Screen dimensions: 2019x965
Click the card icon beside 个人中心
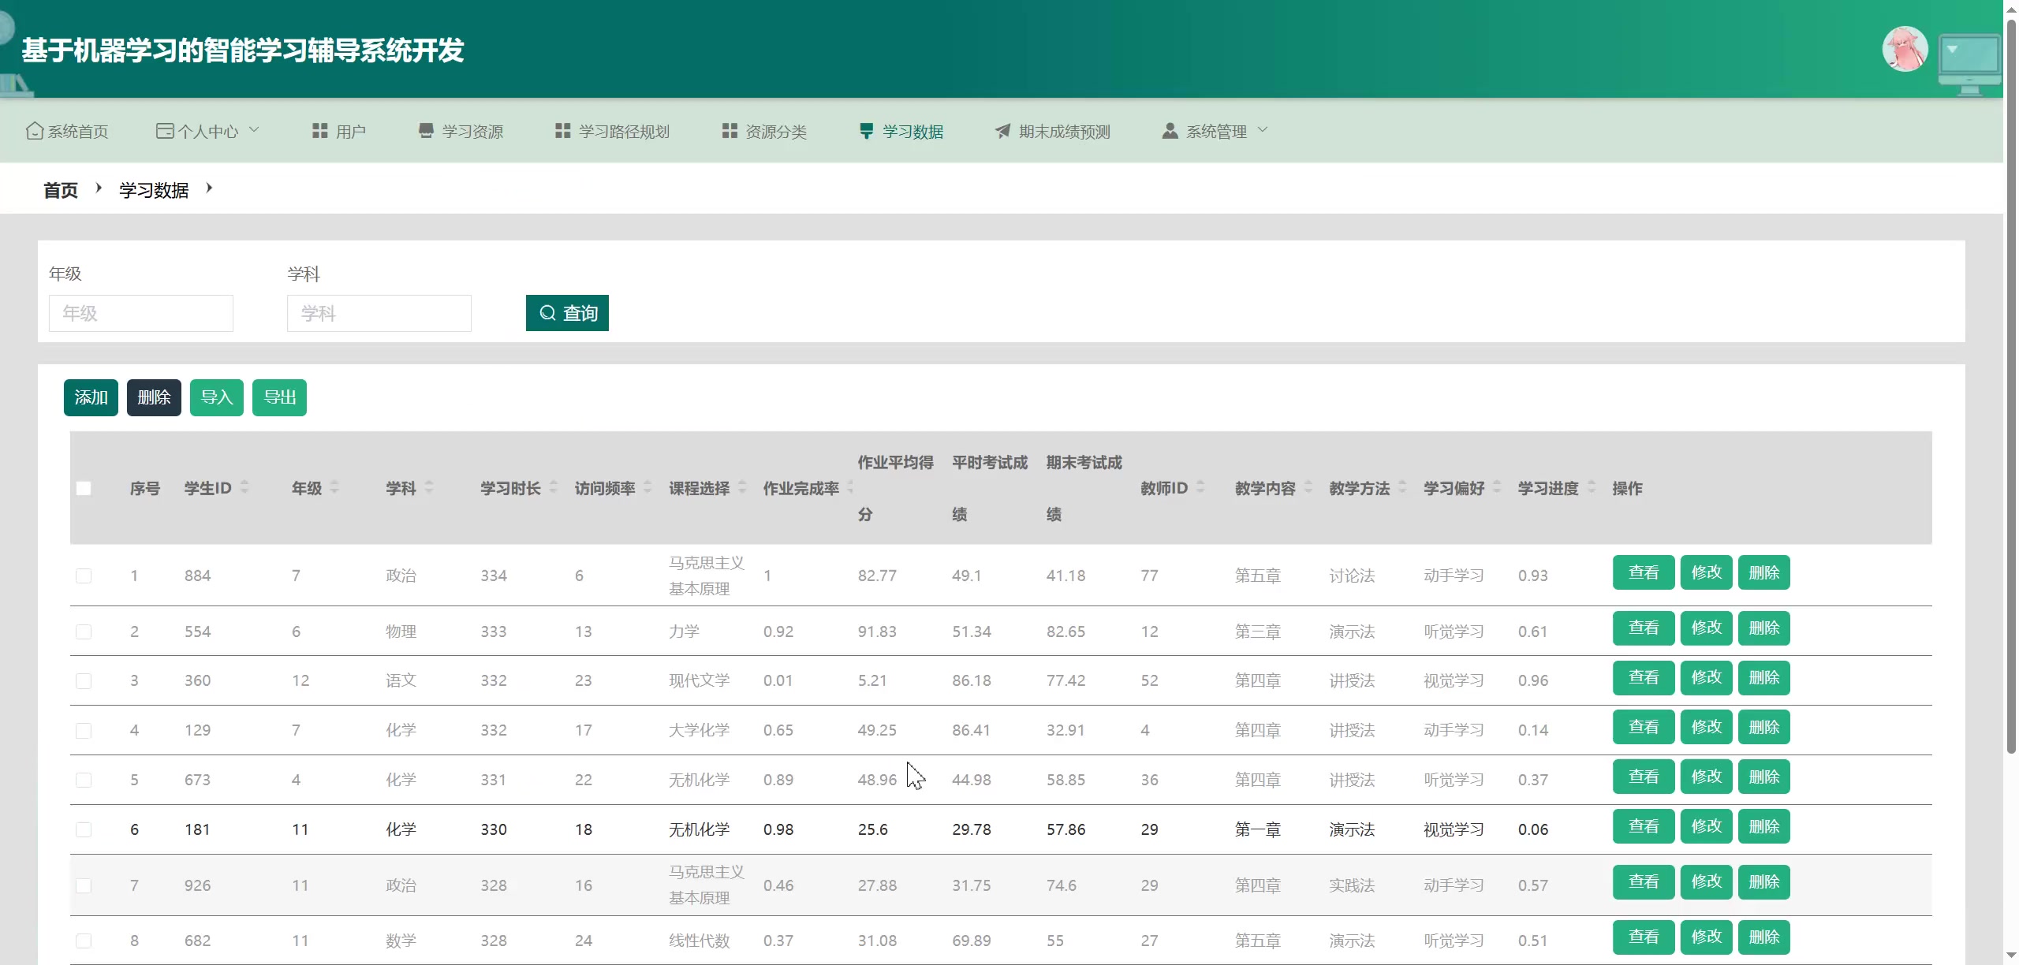point(165,131)
